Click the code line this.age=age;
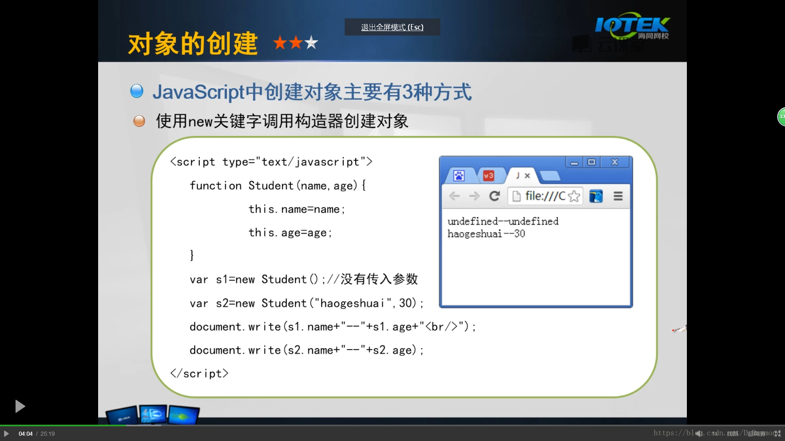This screenshot has height=441, width=785. (x=290, y=233)
